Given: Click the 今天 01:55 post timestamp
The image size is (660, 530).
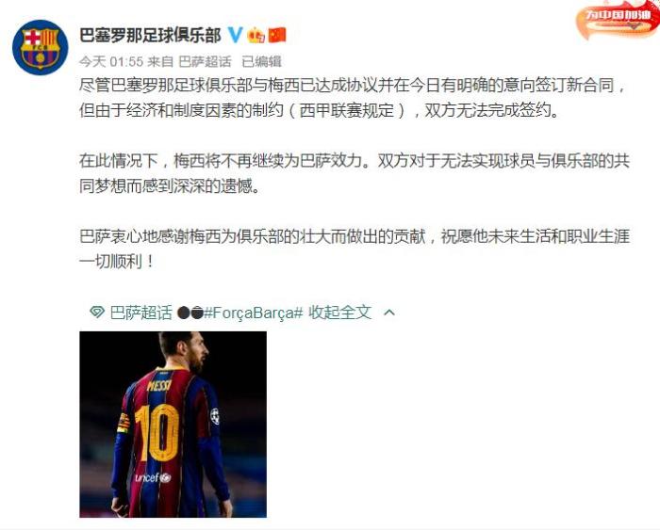Looking at the screenshot, I should click(111, 62).
